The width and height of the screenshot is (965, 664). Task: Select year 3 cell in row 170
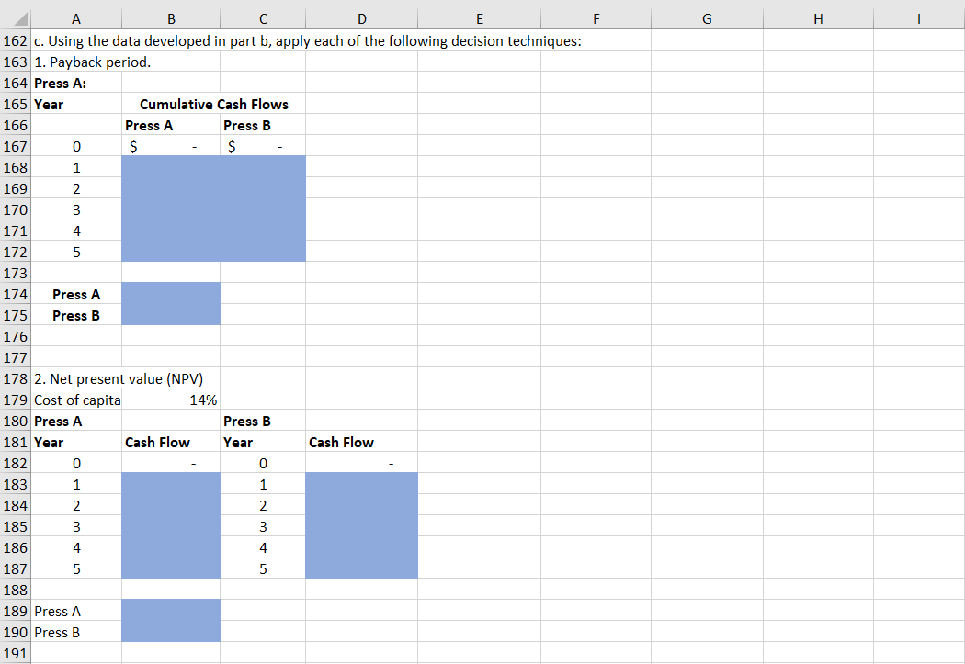point(76,209)
